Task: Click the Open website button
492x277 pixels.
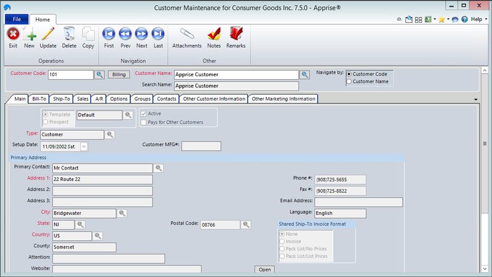Action: 265,270
